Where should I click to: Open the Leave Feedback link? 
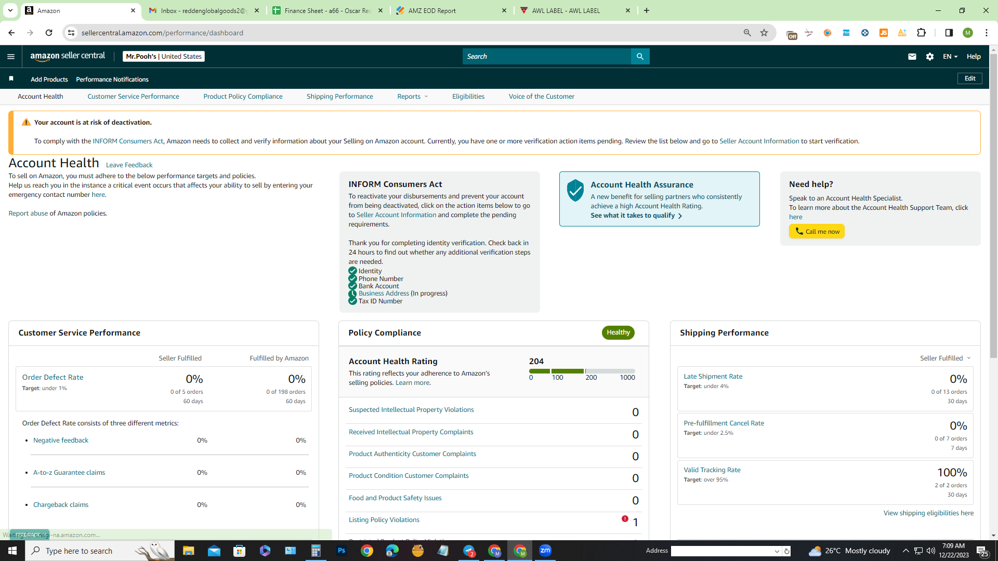tap(129, 165)
